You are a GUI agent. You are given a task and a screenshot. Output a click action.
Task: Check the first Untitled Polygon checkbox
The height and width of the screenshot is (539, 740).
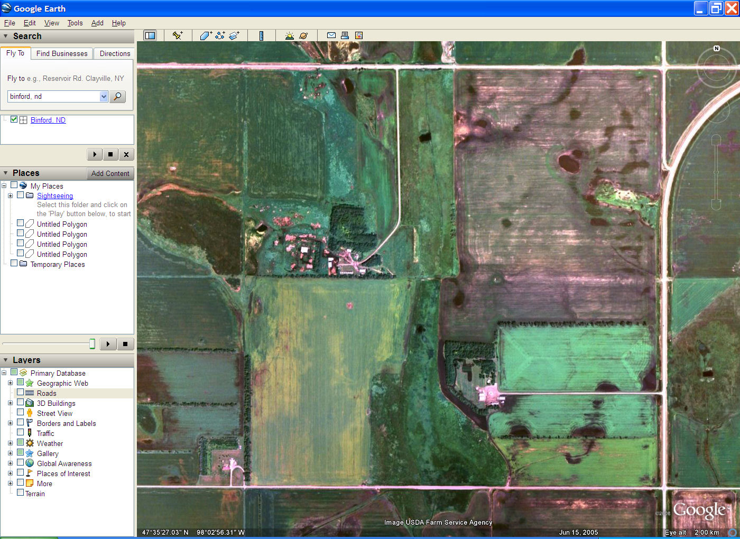(20, 224)
